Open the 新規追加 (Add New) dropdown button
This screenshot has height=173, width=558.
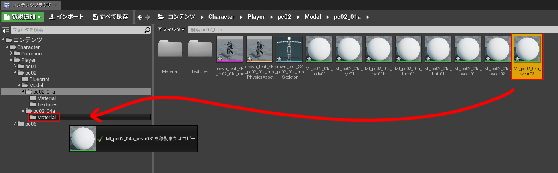(23, 17)
